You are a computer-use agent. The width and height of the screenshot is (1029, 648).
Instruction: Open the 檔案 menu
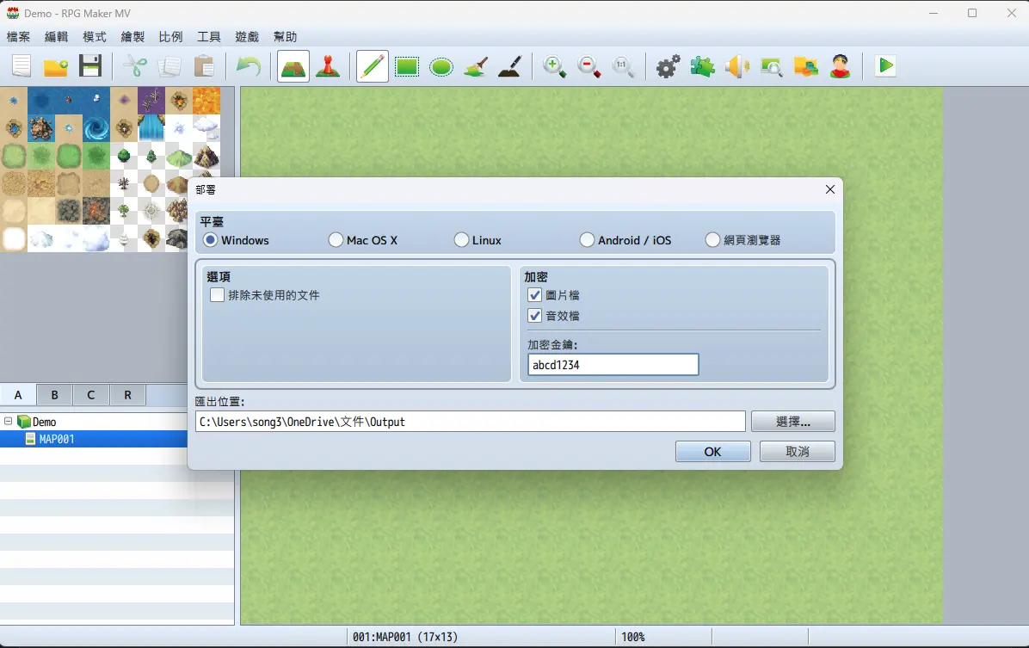point(18,37)
